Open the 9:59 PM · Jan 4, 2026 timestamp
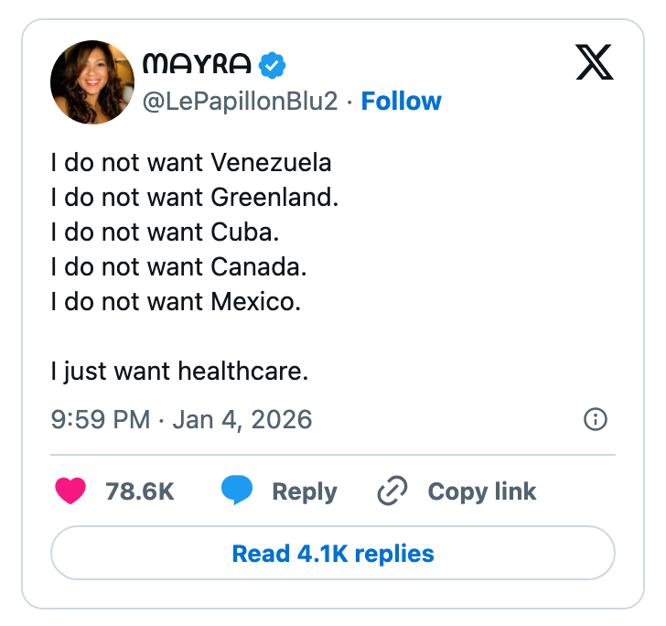This screenshot has height=626, width=666. click(x=181, y=420)
